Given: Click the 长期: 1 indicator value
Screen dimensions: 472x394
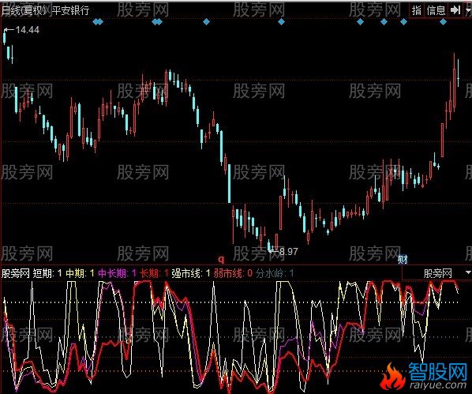Looking at the screenshot, I should click(154, 273).
